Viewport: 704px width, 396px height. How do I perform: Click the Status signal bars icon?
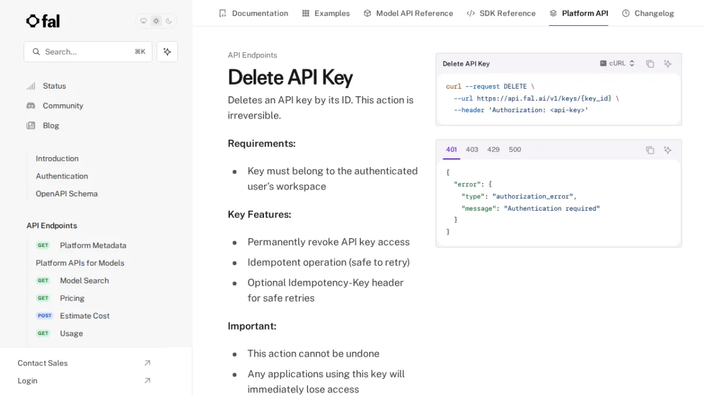click(31, 86)
